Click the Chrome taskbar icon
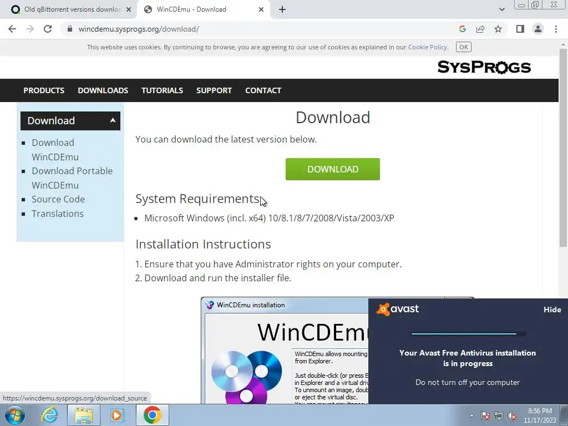 [153, 415]
